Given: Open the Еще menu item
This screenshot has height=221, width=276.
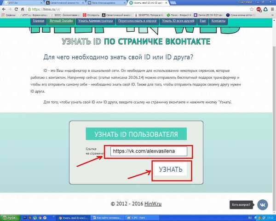Looking at the screenshot, I should click(203, 21).
